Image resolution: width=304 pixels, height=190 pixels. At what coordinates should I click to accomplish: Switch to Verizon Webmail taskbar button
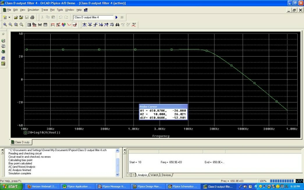coord(42,187)
